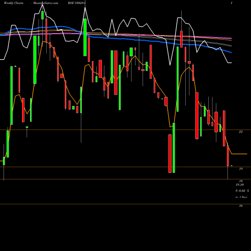The width and height of the screenshot is (251, 251).
Task: Click the "Weekly Charts" title text
Action: click(x=14, y=3)
